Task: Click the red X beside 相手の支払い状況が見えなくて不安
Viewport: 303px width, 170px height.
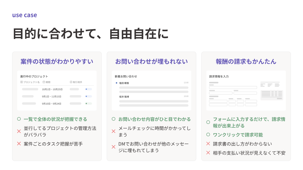Action: click(208, 153)
